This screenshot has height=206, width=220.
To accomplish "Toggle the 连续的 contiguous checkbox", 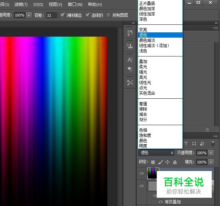I will pyautogui.click(x=88, y=15).
